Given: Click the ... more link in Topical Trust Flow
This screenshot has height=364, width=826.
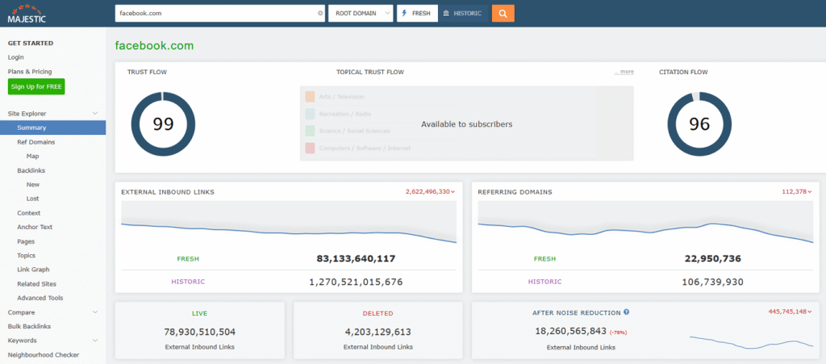Looking at the screenshot, I should 624,72.
